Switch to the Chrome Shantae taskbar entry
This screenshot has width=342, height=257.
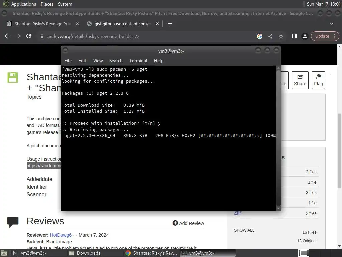pyautogui.click(x=152, y=253)
